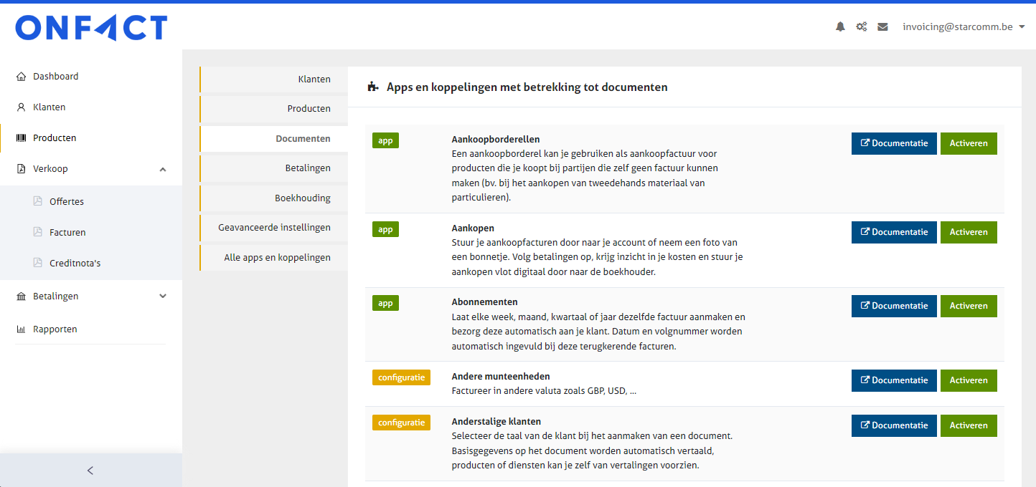Screen dimensions: 1036x487
Task: Click the Rapporten chart icon
Action: tap(21, 329)
